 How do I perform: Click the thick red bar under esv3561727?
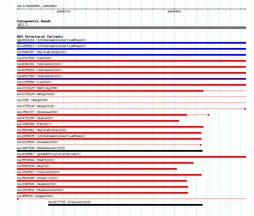click(102, 115)
